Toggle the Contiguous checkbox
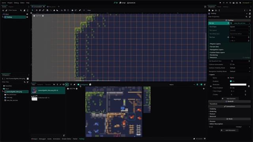253x142 pixels. pyautogui.click(x=78, y=84)
